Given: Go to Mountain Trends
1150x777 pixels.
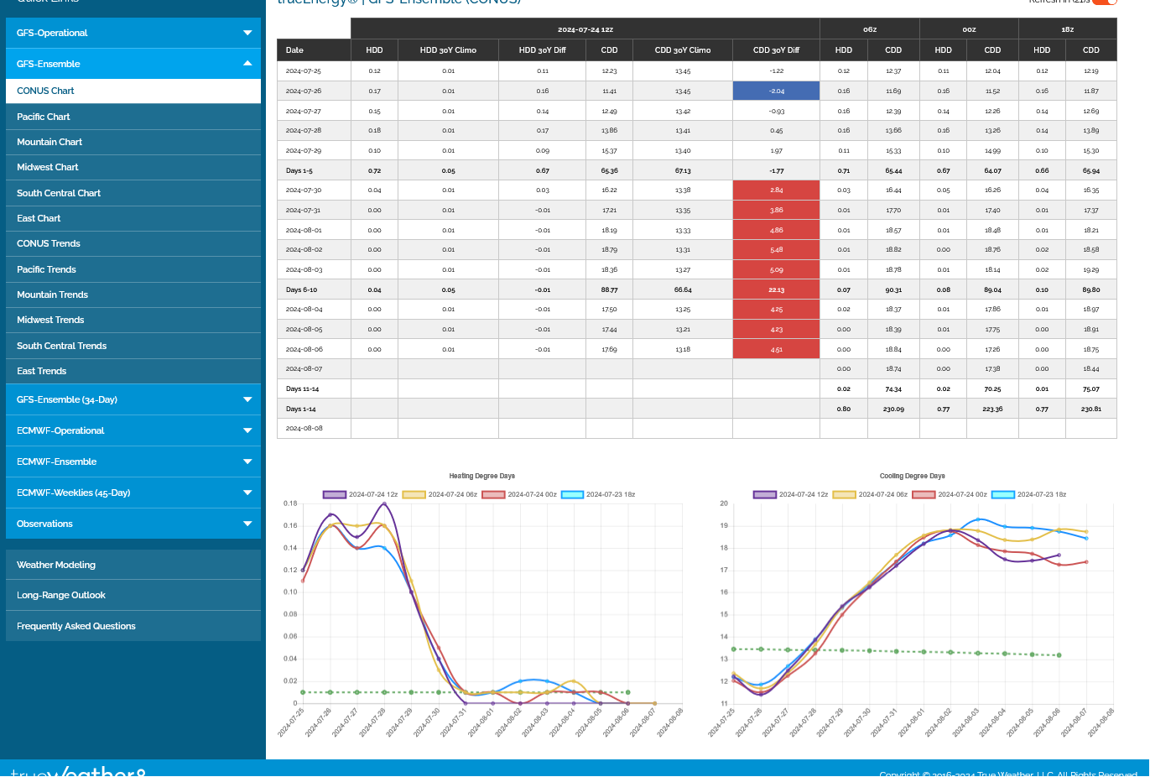Looking at the screenshot, I should pyautogui.click(x=133, y=295).
